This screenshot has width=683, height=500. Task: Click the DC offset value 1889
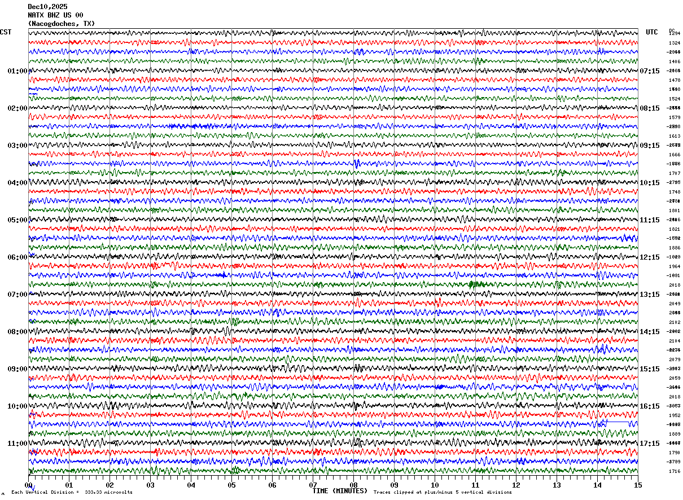pos(675,434)
